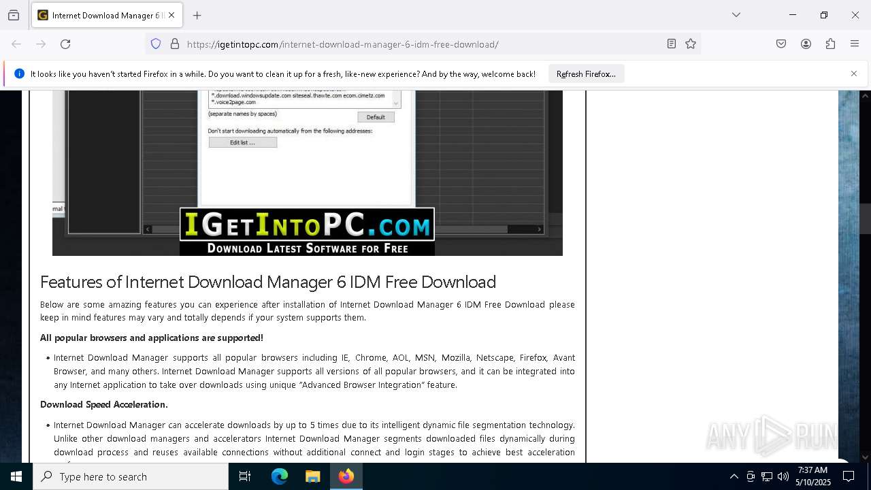Click 'All popular browsers and applications are supported!' text

tap(152, 338)
